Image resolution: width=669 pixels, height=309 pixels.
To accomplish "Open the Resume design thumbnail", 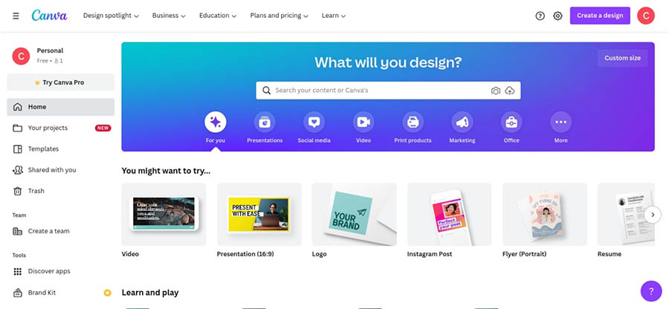I will coord(626,215).
